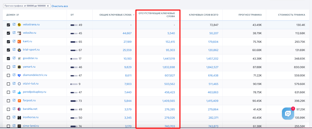Screen dimensions: 312x129
Task: Click Стоимость трафика column header
Action: tap(292, 15)
